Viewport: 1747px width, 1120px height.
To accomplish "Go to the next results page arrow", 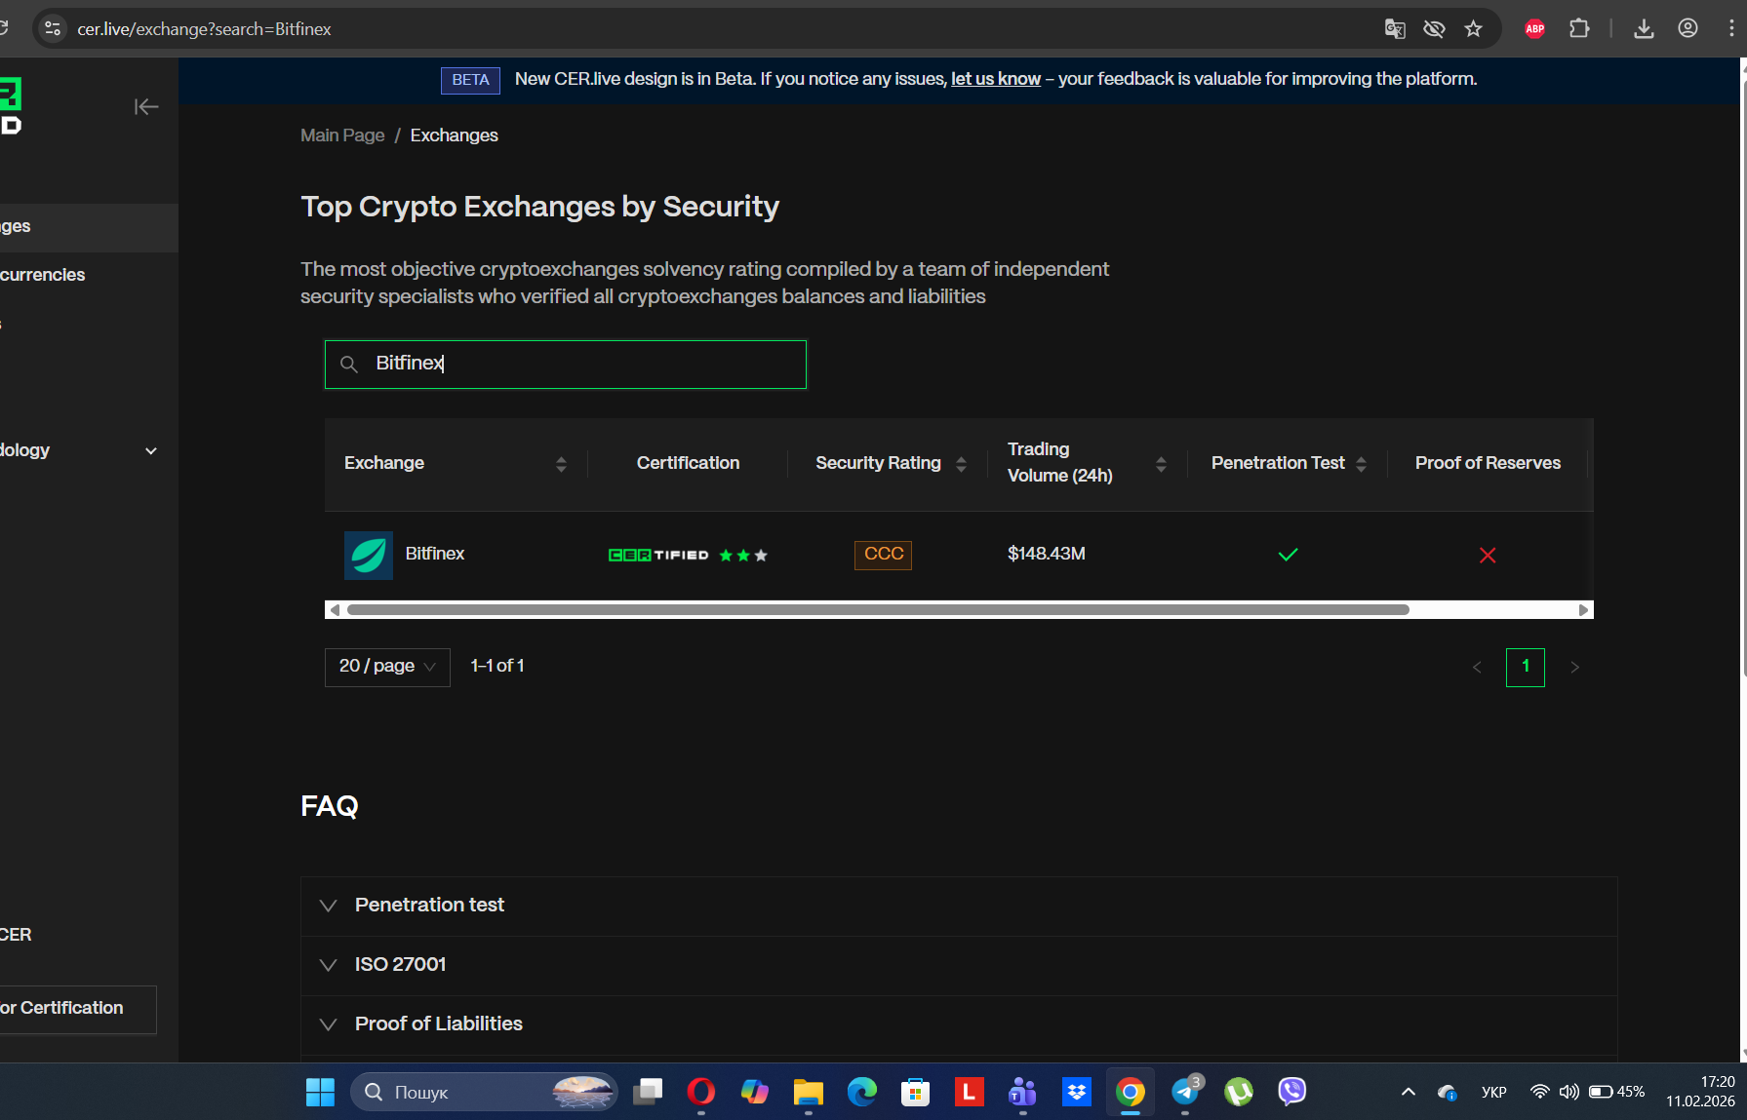I will click(1574, 668).
